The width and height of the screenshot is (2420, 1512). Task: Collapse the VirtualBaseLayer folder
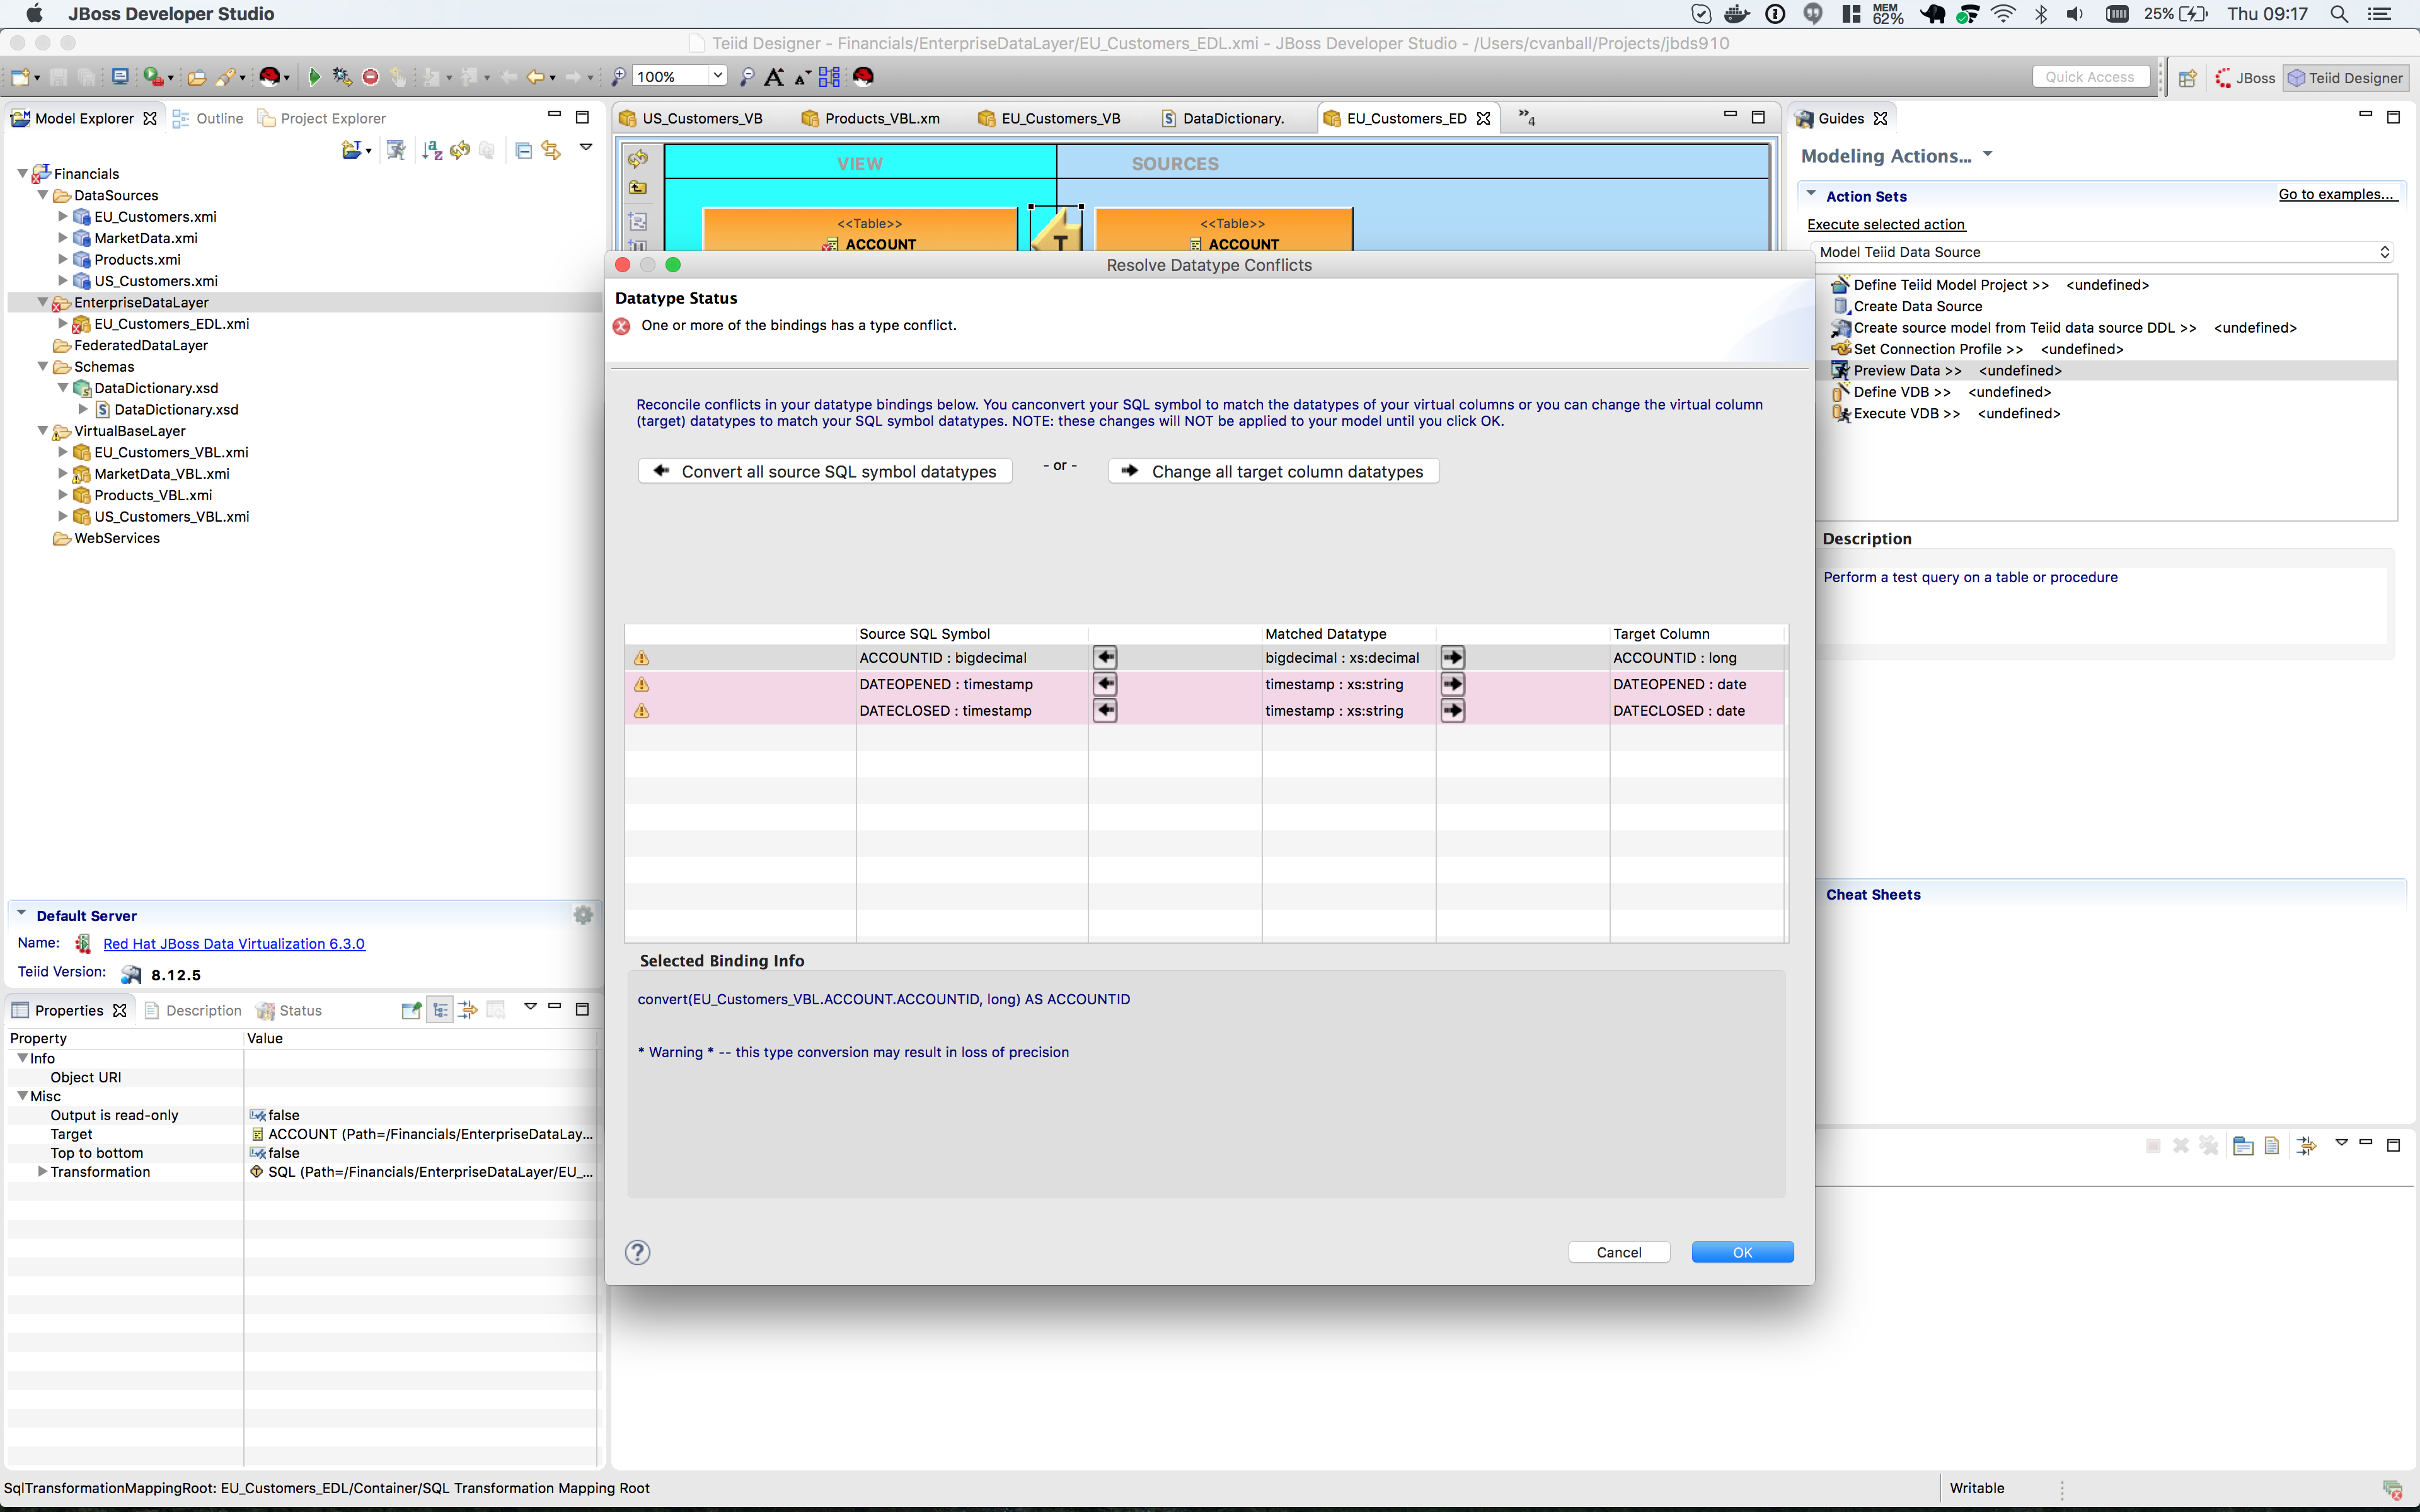(x=43, y=431)
